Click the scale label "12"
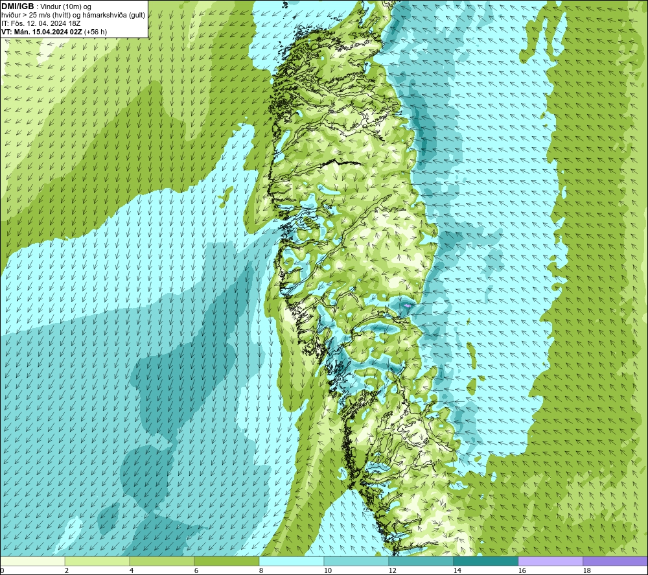Viewport: 648px width, 575px height. pyautogui.click(x=393, y=571)
